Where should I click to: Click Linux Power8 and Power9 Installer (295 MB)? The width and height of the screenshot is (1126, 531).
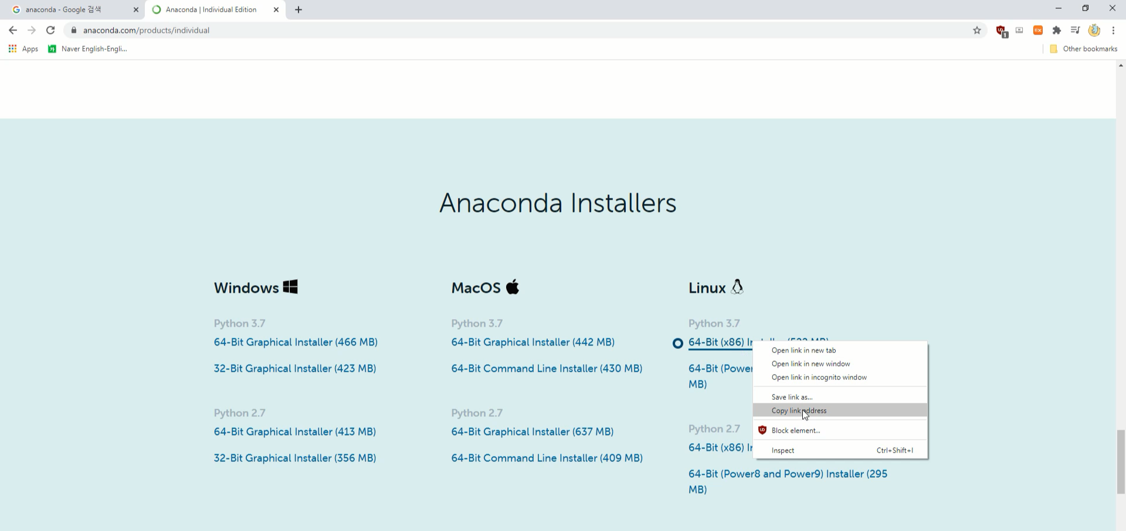pos(788,481)
